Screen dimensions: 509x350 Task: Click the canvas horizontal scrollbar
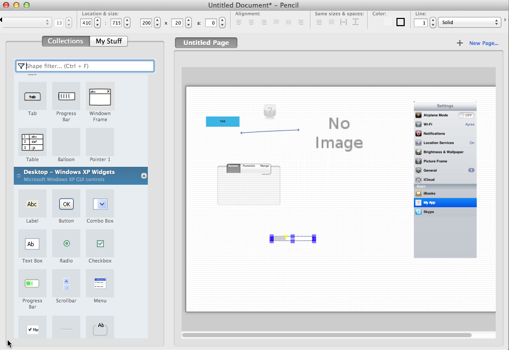point(326,335)
